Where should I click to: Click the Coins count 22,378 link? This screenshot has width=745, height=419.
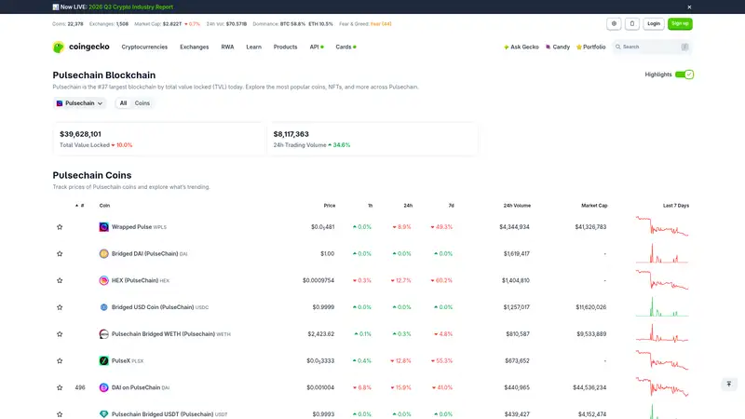(x=75, y=24)
